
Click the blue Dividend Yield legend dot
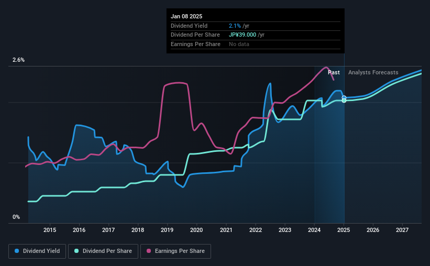tap(17, 251)
